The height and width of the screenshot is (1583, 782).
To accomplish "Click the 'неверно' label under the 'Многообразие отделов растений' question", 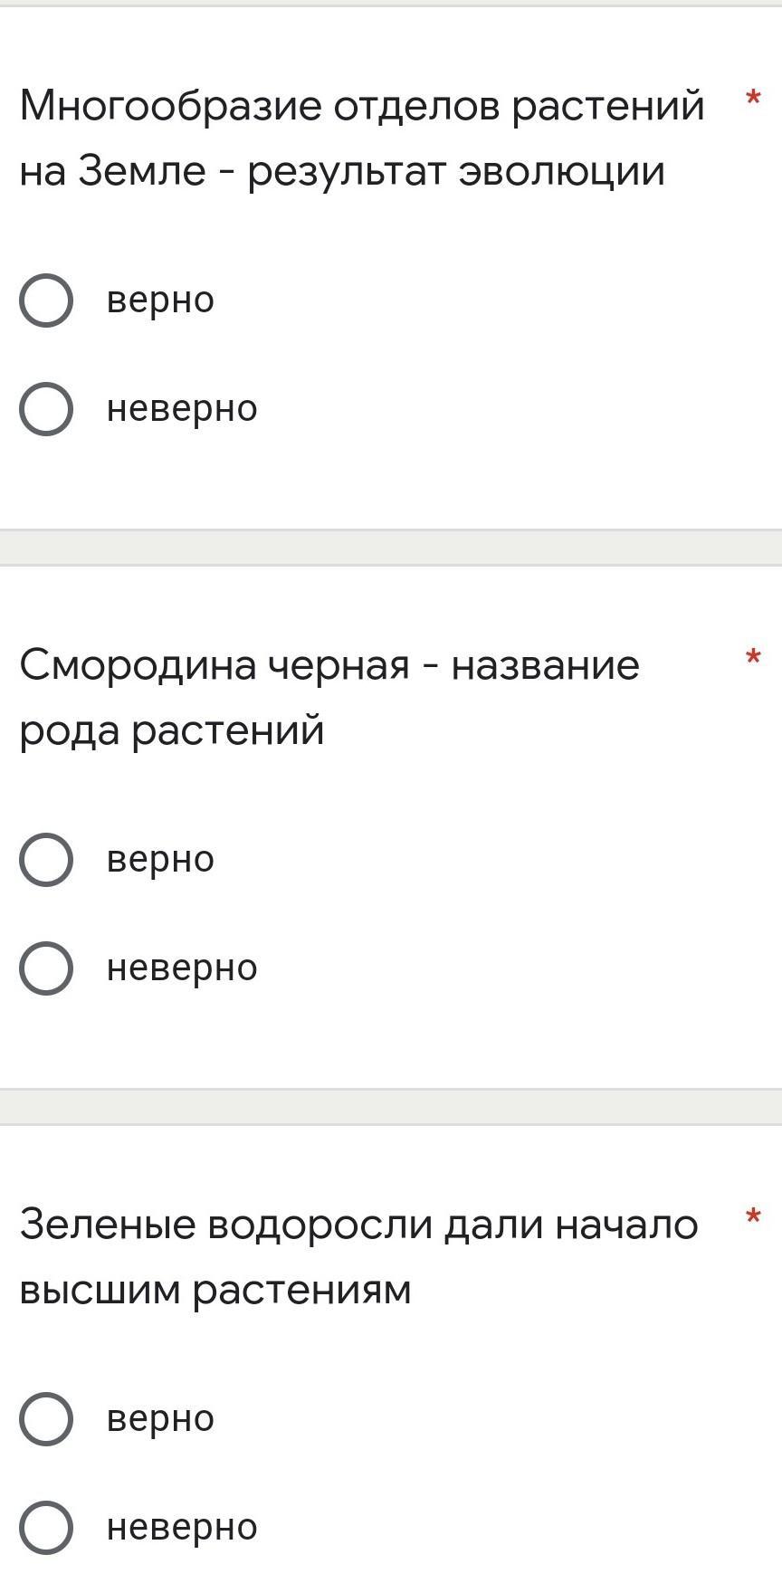I will coord(182,409).
